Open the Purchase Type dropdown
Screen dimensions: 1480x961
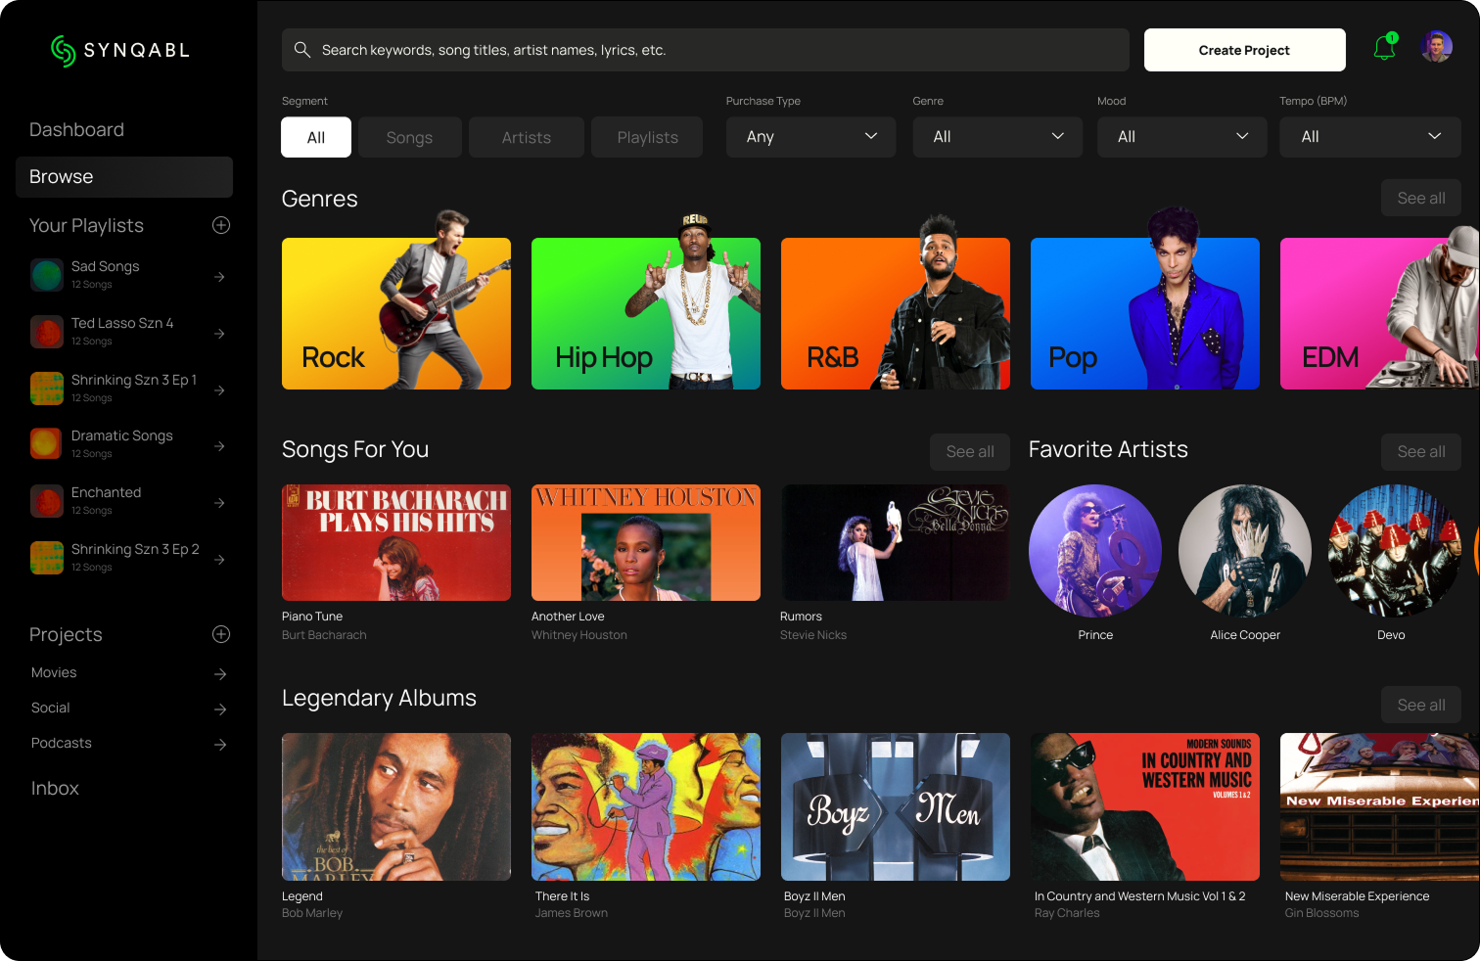click(810, 137)
